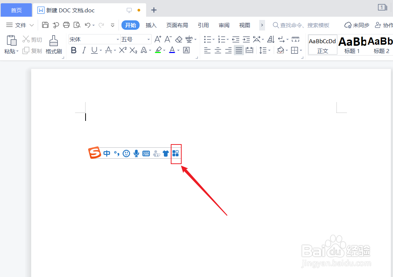This screenshot has height=277, width=393.
Task: Align text left
Action: pos(207,50)
